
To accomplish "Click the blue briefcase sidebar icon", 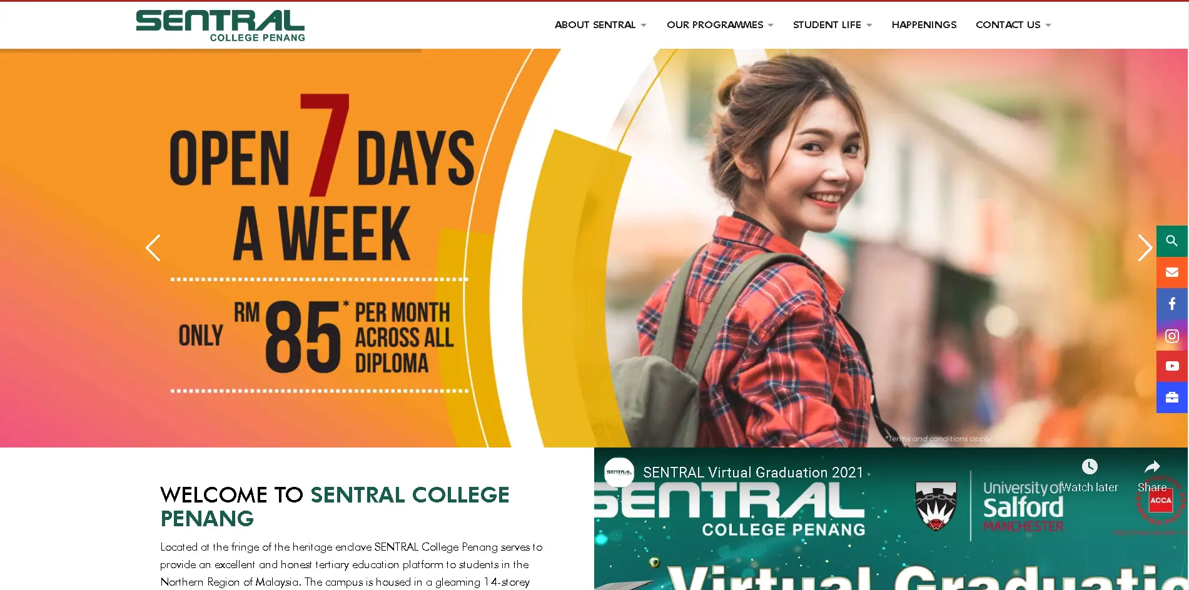I will click(1171, 397).
